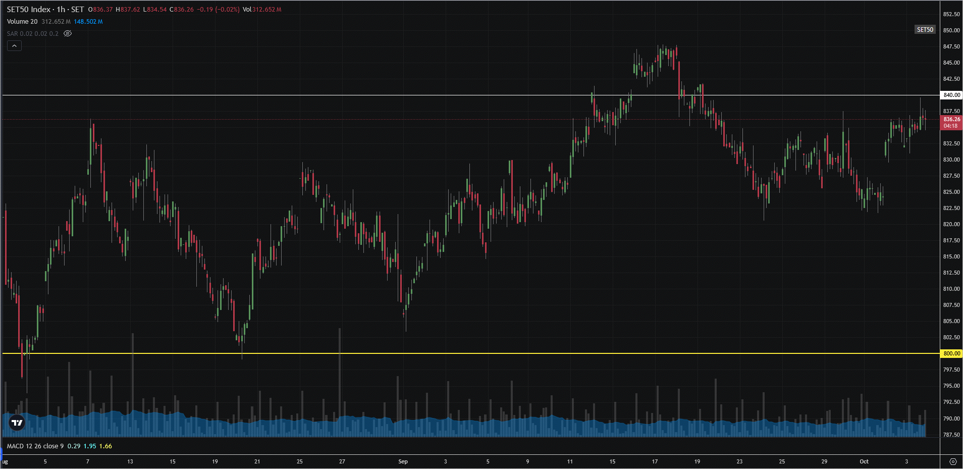Open chart settings hexagon gear icon

click(x=952, y=461)
